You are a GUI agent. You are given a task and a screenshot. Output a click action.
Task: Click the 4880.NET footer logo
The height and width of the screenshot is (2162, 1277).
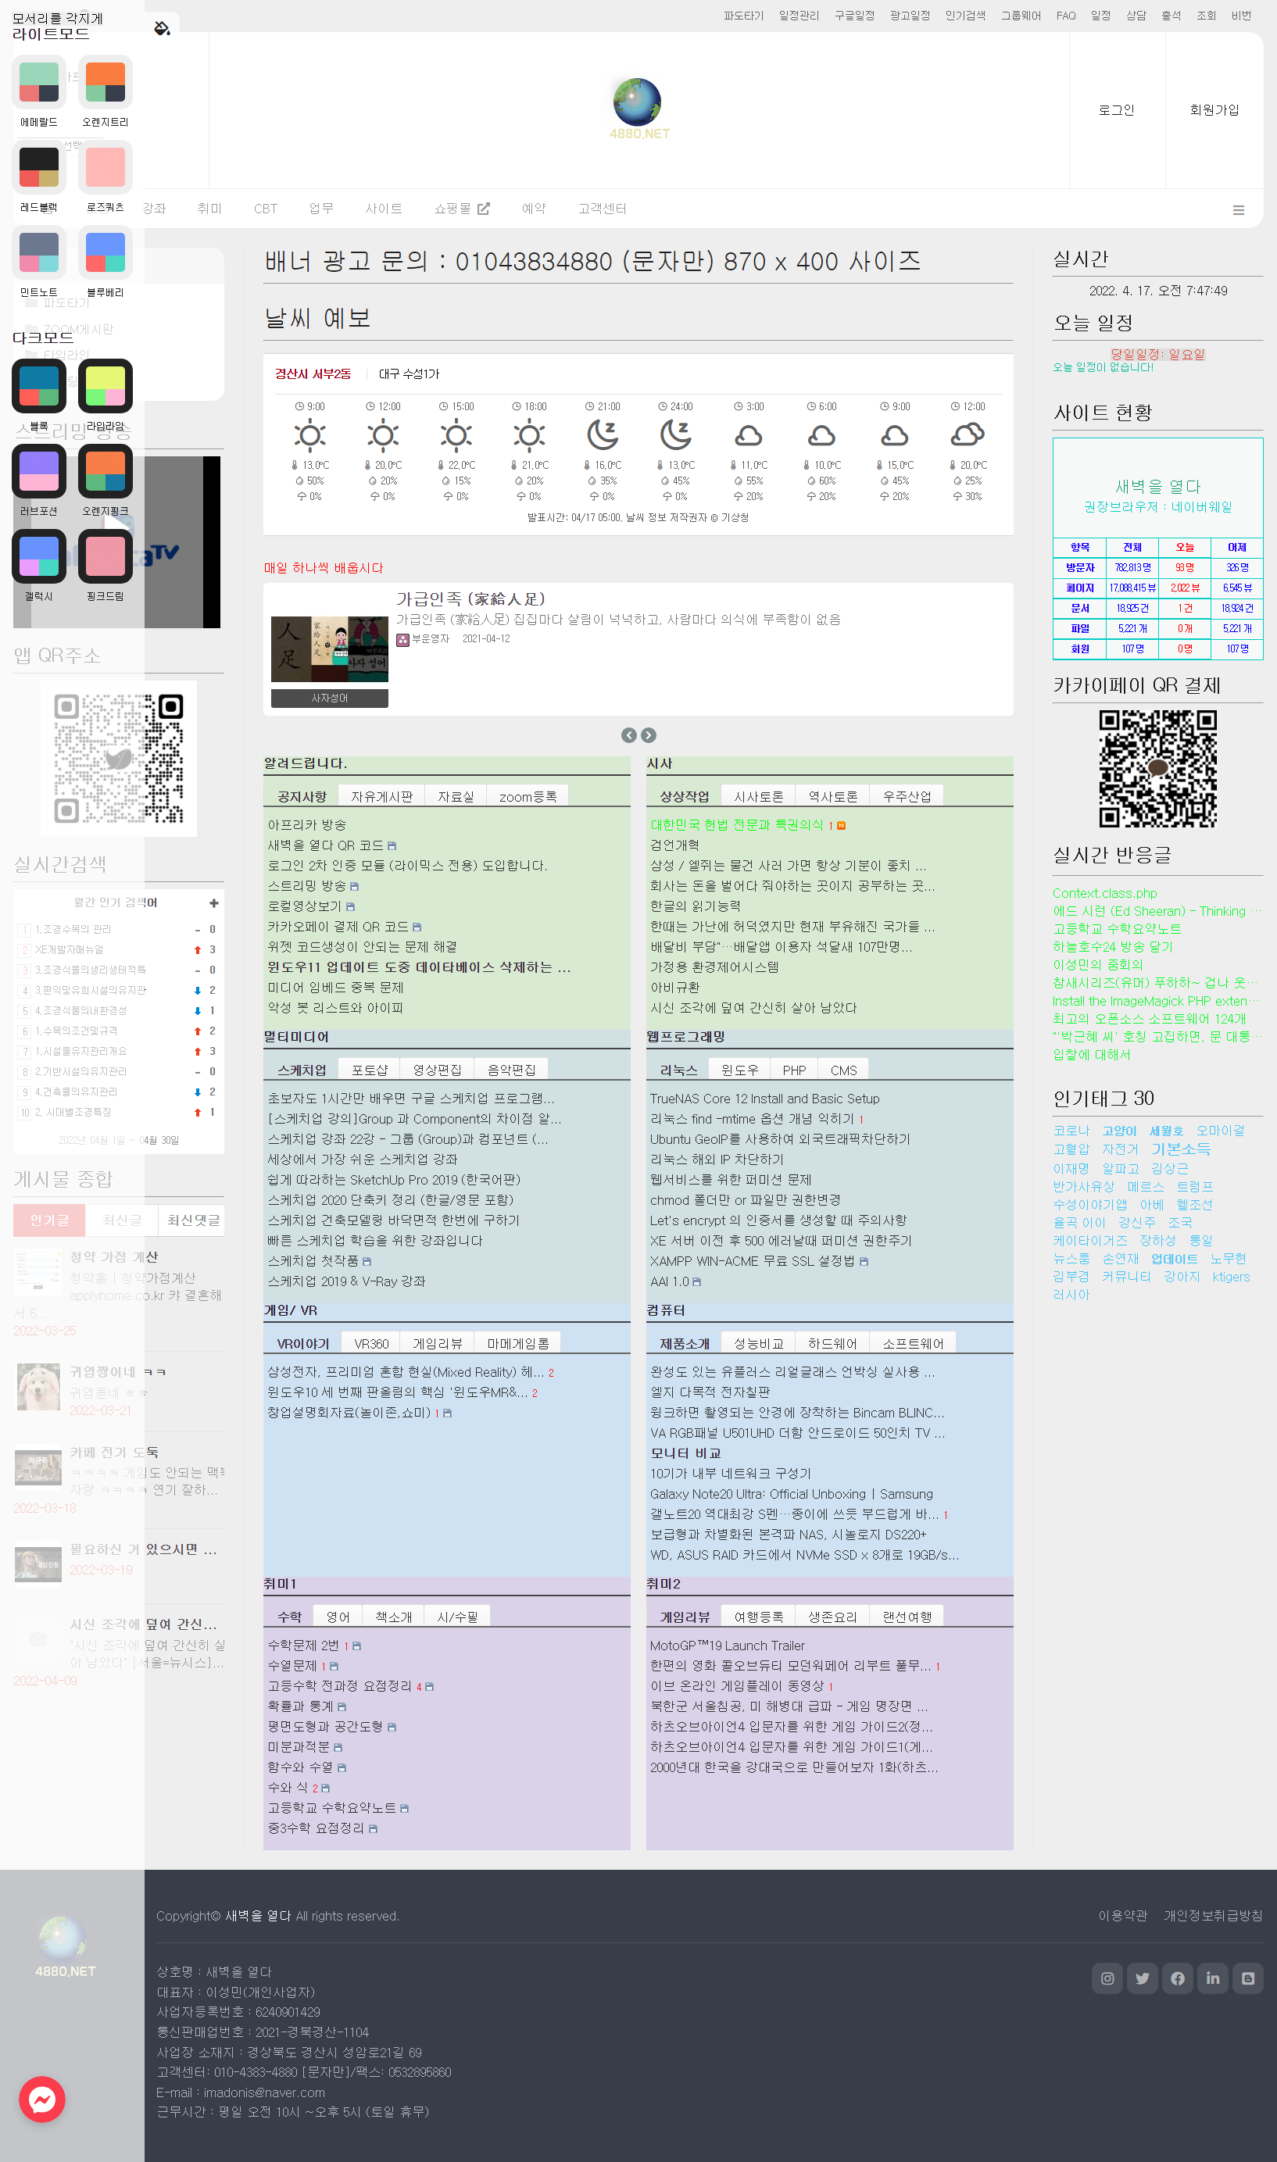(65, 1948)
